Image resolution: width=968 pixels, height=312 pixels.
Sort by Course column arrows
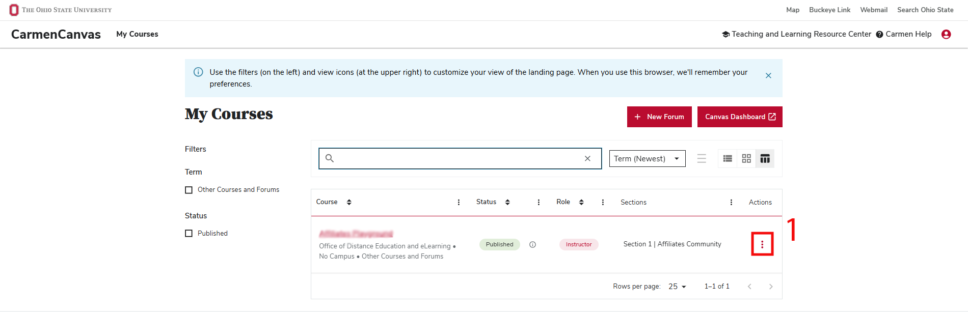[x=349, y=202]
